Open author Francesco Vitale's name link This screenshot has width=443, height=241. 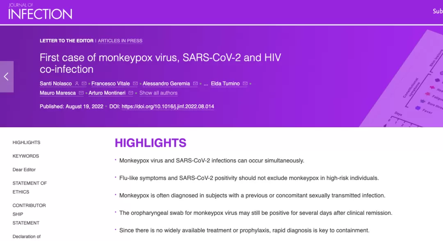[x=110, y=83]
